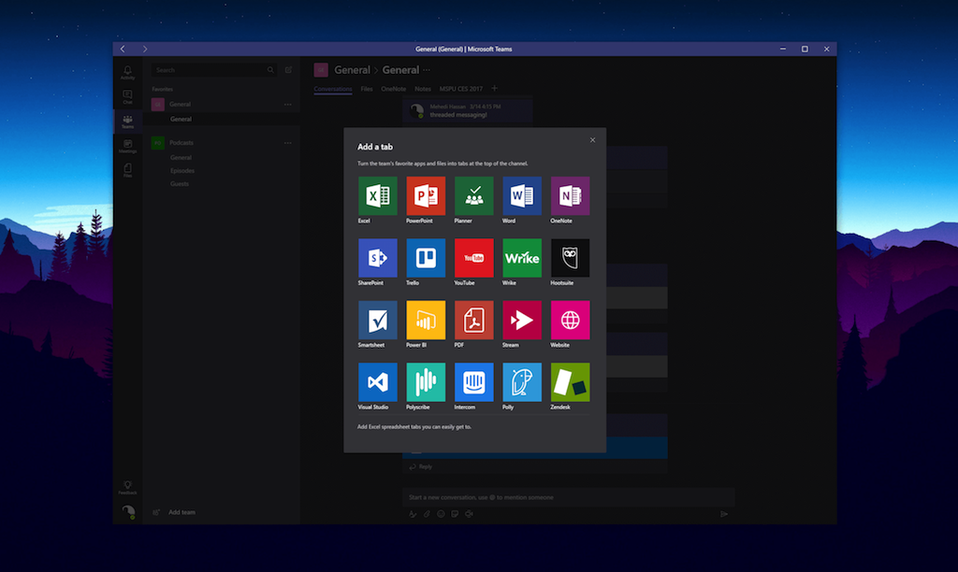Open the Episodes channel

point(182,171)
